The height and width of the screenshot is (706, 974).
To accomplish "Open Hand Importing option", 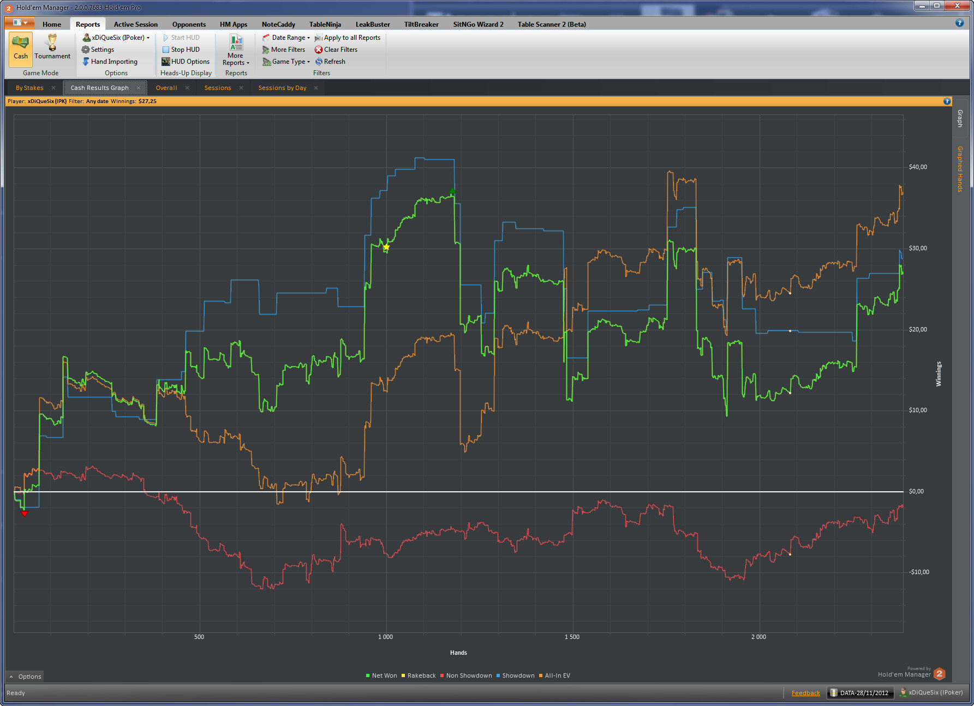I will 110,62.
